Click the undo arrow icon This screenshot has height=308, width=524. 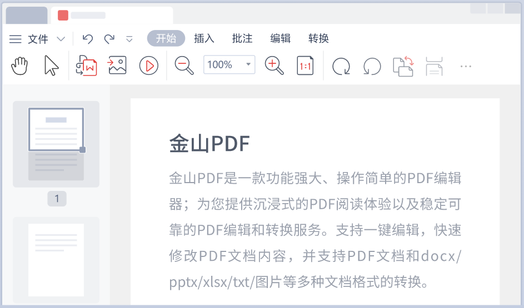click(88, 39)
